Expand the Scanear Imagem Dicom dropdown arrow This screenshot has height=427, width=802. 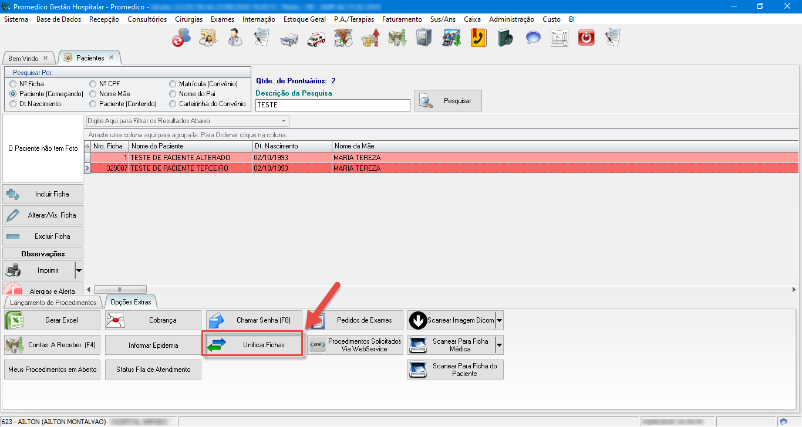499,320
